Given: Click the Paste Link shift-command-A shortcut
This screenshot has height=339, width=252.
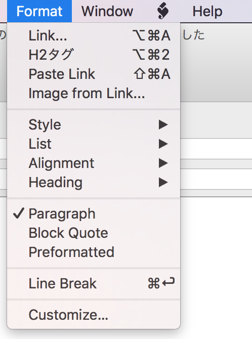Looking at the screenshot, I should point(152,74).
